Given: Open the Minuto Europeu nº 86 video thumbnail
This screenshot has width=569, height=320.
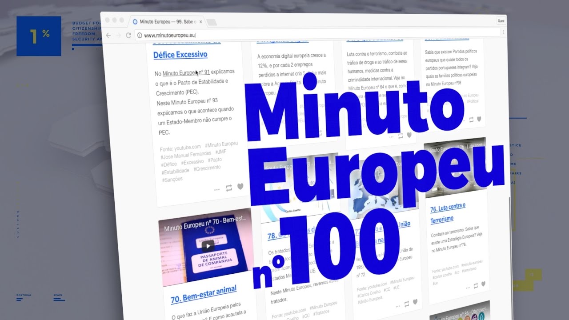Looking at the screenshot, I should click(x=460, y=311).
